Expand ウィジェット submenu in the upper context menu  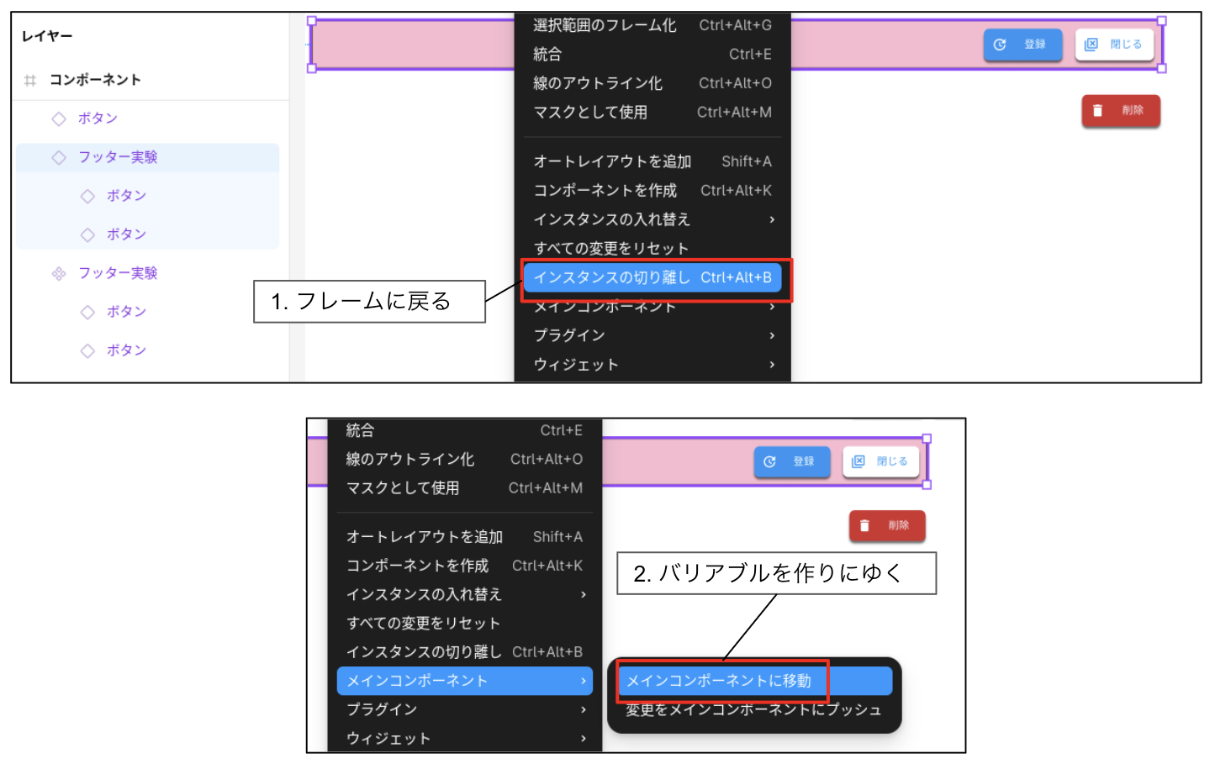pyautogui.click(x=652, y=365)
